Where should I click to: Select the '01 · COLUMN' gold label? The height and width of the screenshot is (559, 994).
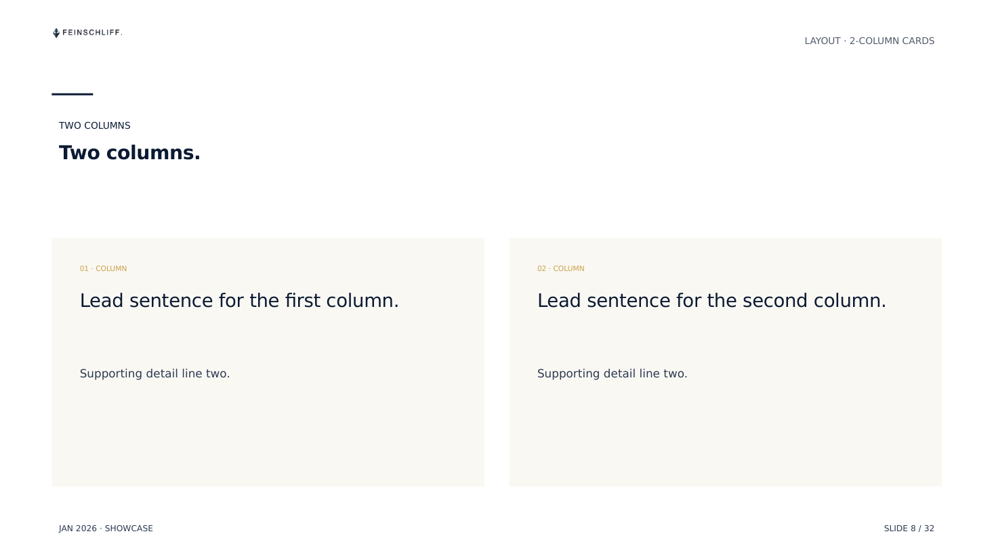(103, 269)
